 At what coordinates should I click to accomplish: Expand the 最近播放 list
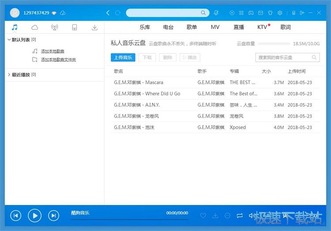9,75
